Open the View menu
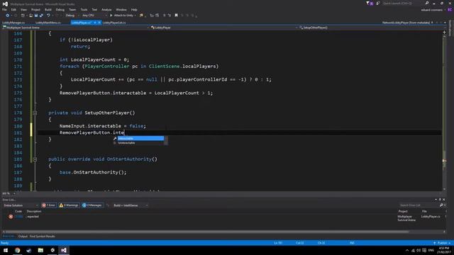This screenshot has width=454, height=255. (x=23, y=9)
